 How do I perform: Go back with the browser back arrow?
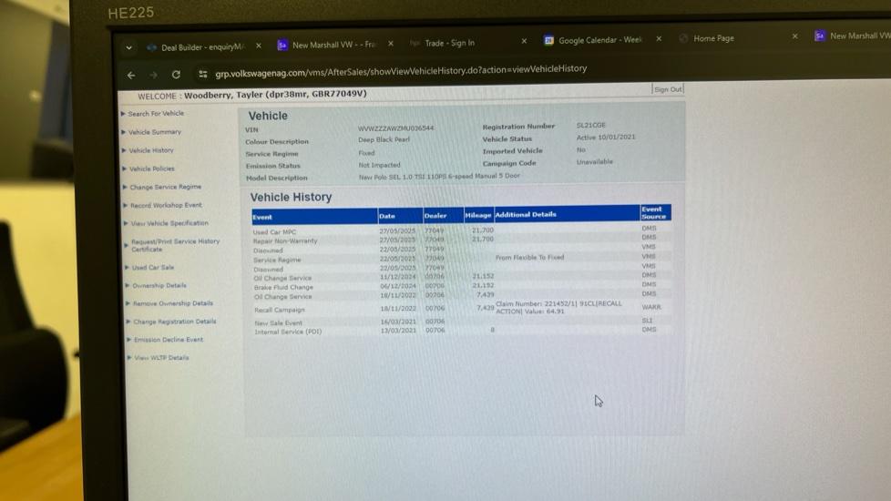[131, 75]
